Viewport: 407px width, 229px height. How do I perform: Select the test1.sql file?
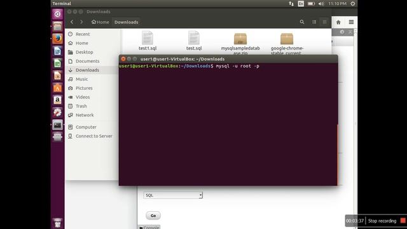pos(148,41)
